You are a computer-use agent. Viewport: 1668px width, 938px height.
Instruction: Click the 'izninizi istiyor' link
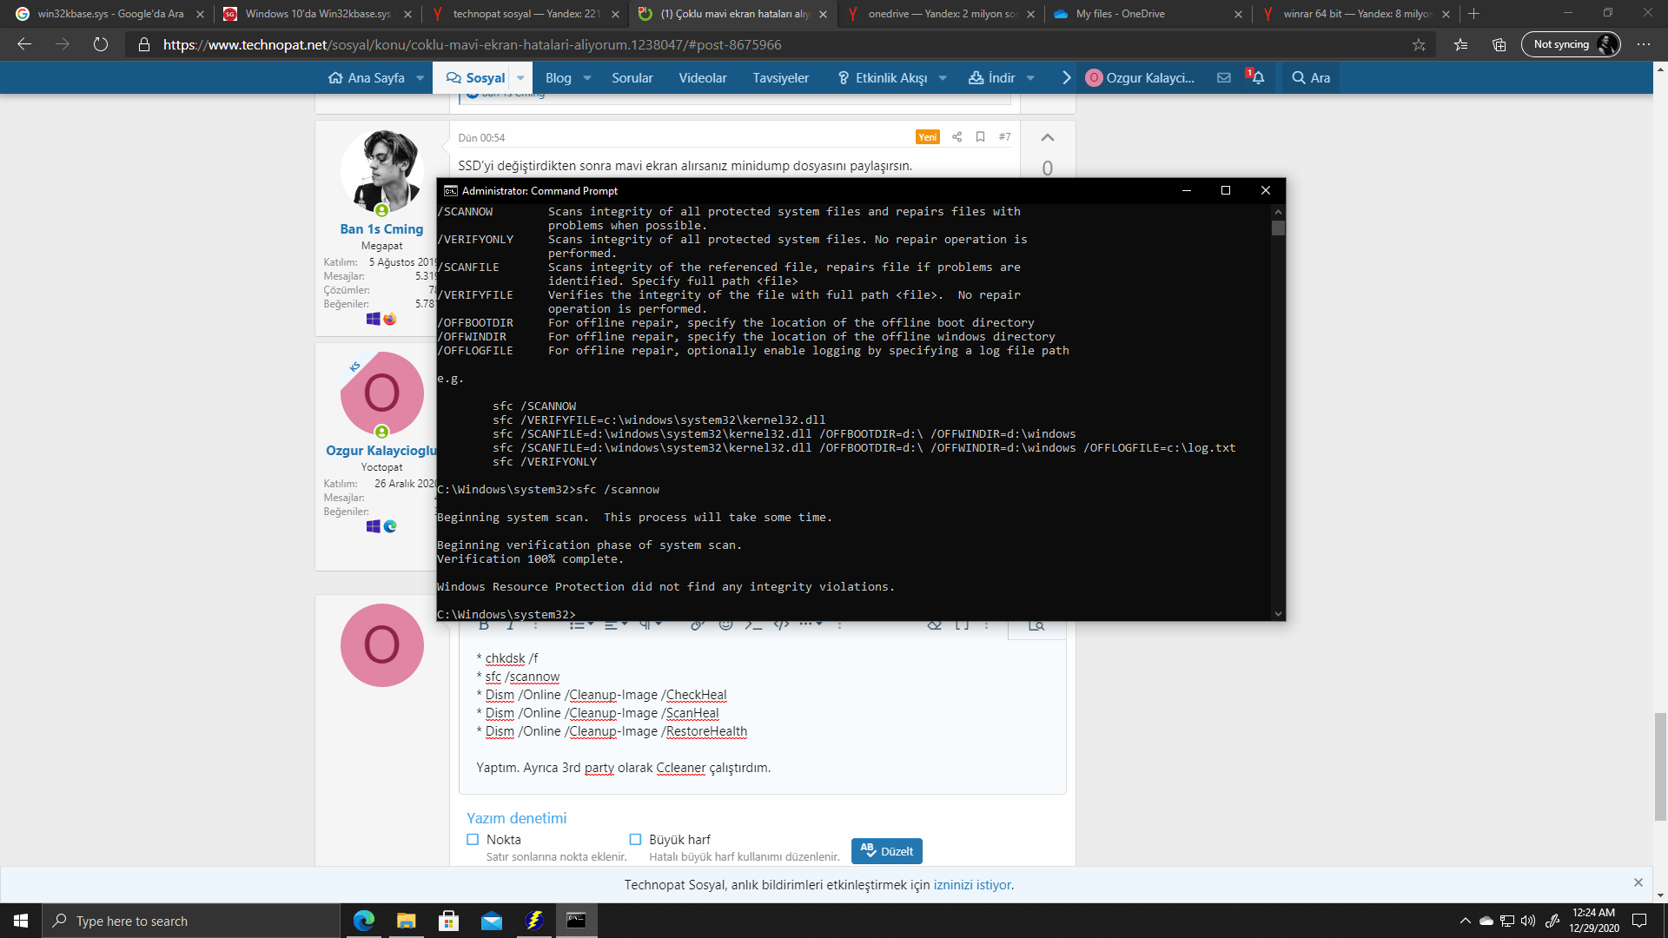click(x=972, y=885)
